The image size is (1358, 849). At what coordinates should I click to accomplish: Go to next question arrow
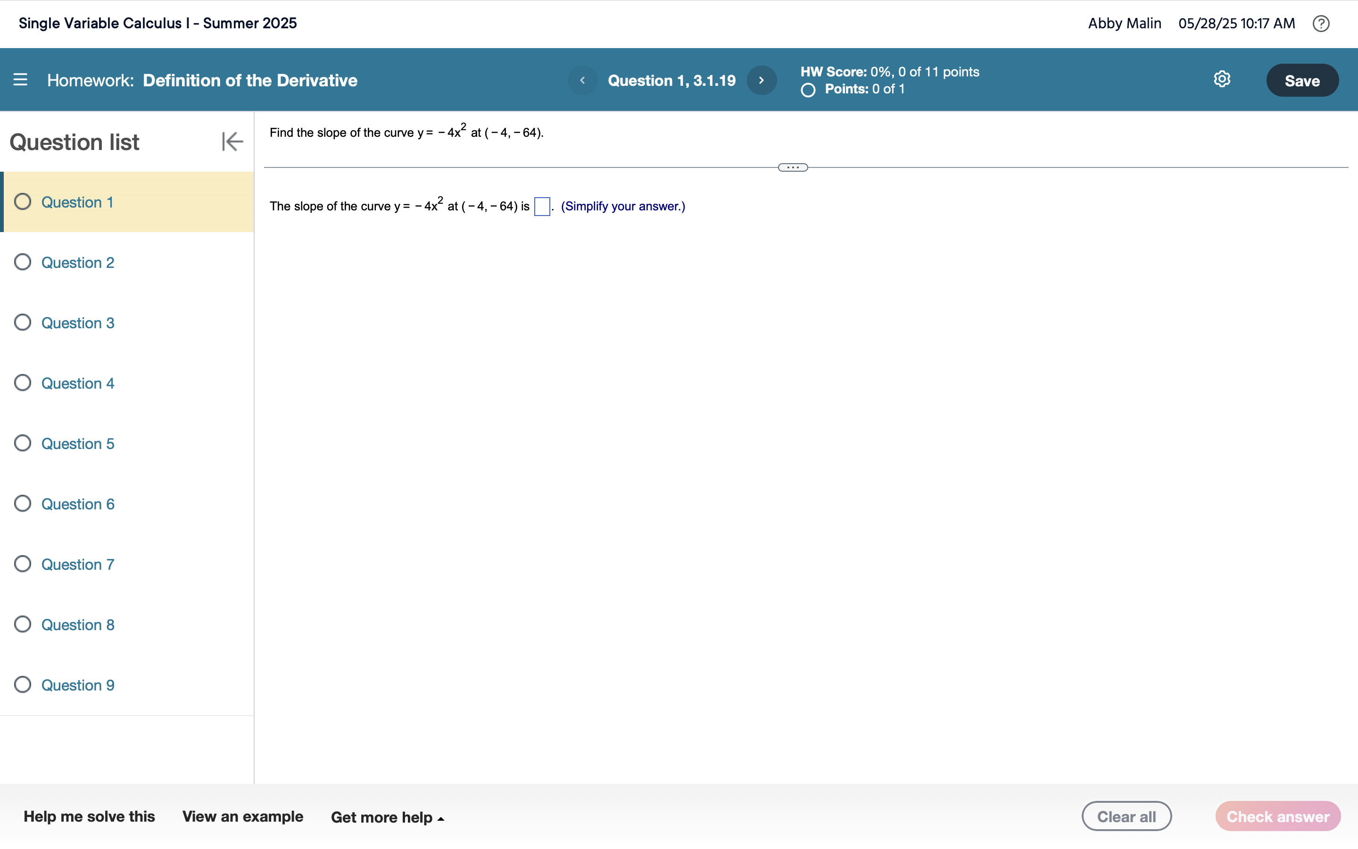(x=762, y=80)
